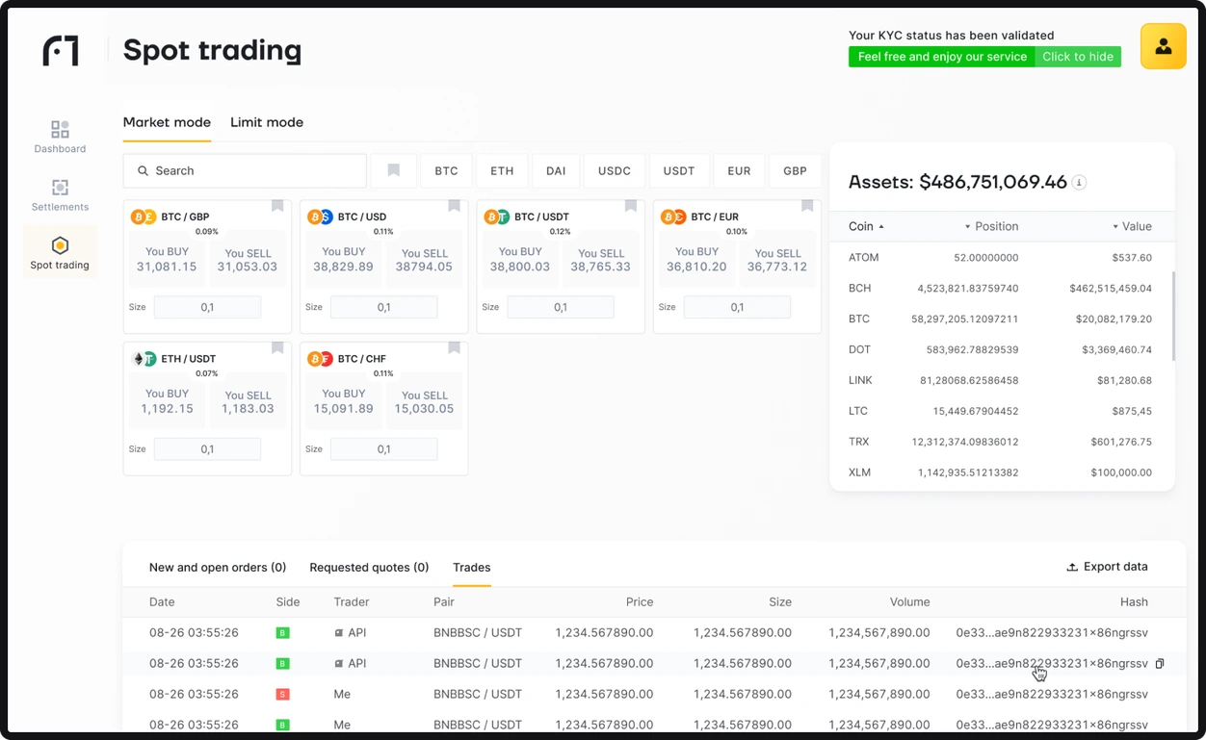Filter pairs by USDC
The width and height of the screenshot is (1206, 740).
pos(615,170)
